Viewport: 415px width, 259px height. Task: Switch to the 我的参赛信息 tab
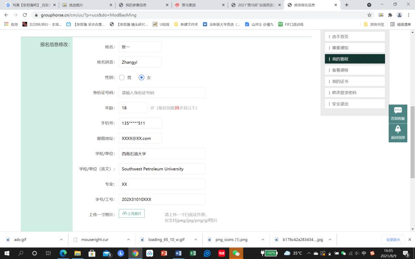point(142,5)
